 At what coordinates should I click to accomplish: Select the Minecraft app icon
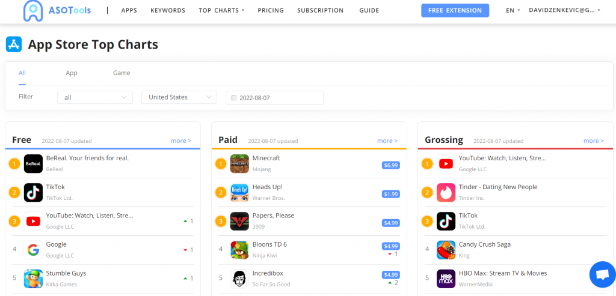239,164
